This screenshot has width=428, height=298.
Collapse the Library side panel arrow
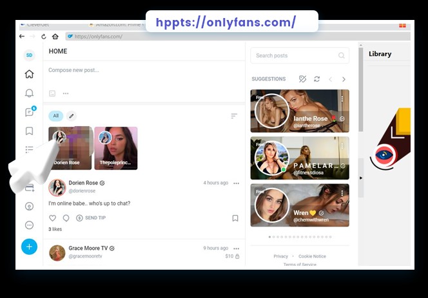361,178
